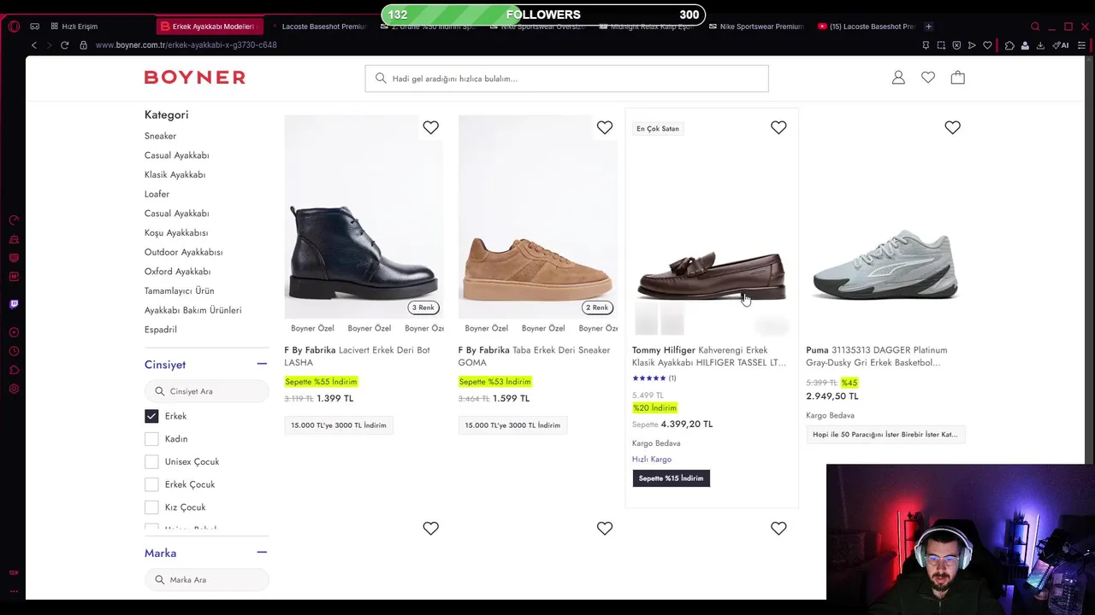Open the extensions cube icon in sidebar

(x=14, y=370)
